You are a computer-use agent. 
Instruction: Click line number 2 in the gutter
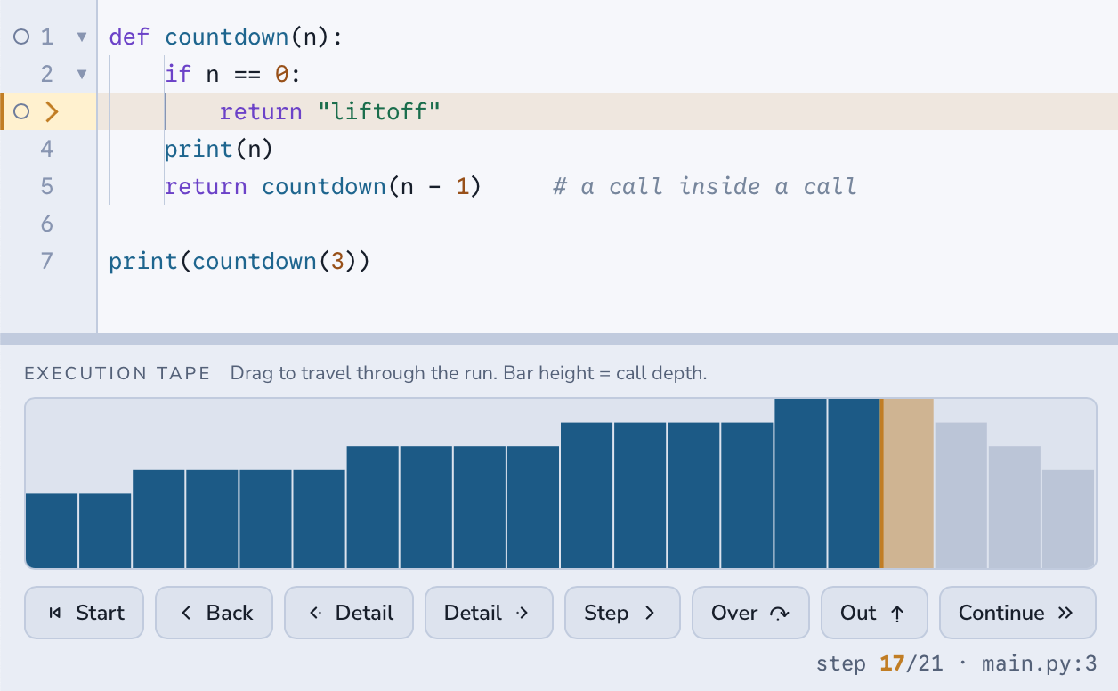click(x=47, y=74)
